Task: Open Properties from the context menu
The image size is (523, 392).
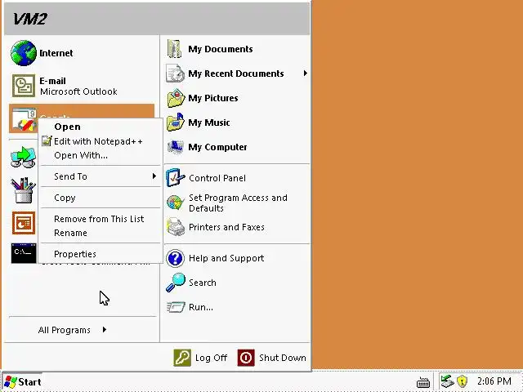Action: (75, 254)
